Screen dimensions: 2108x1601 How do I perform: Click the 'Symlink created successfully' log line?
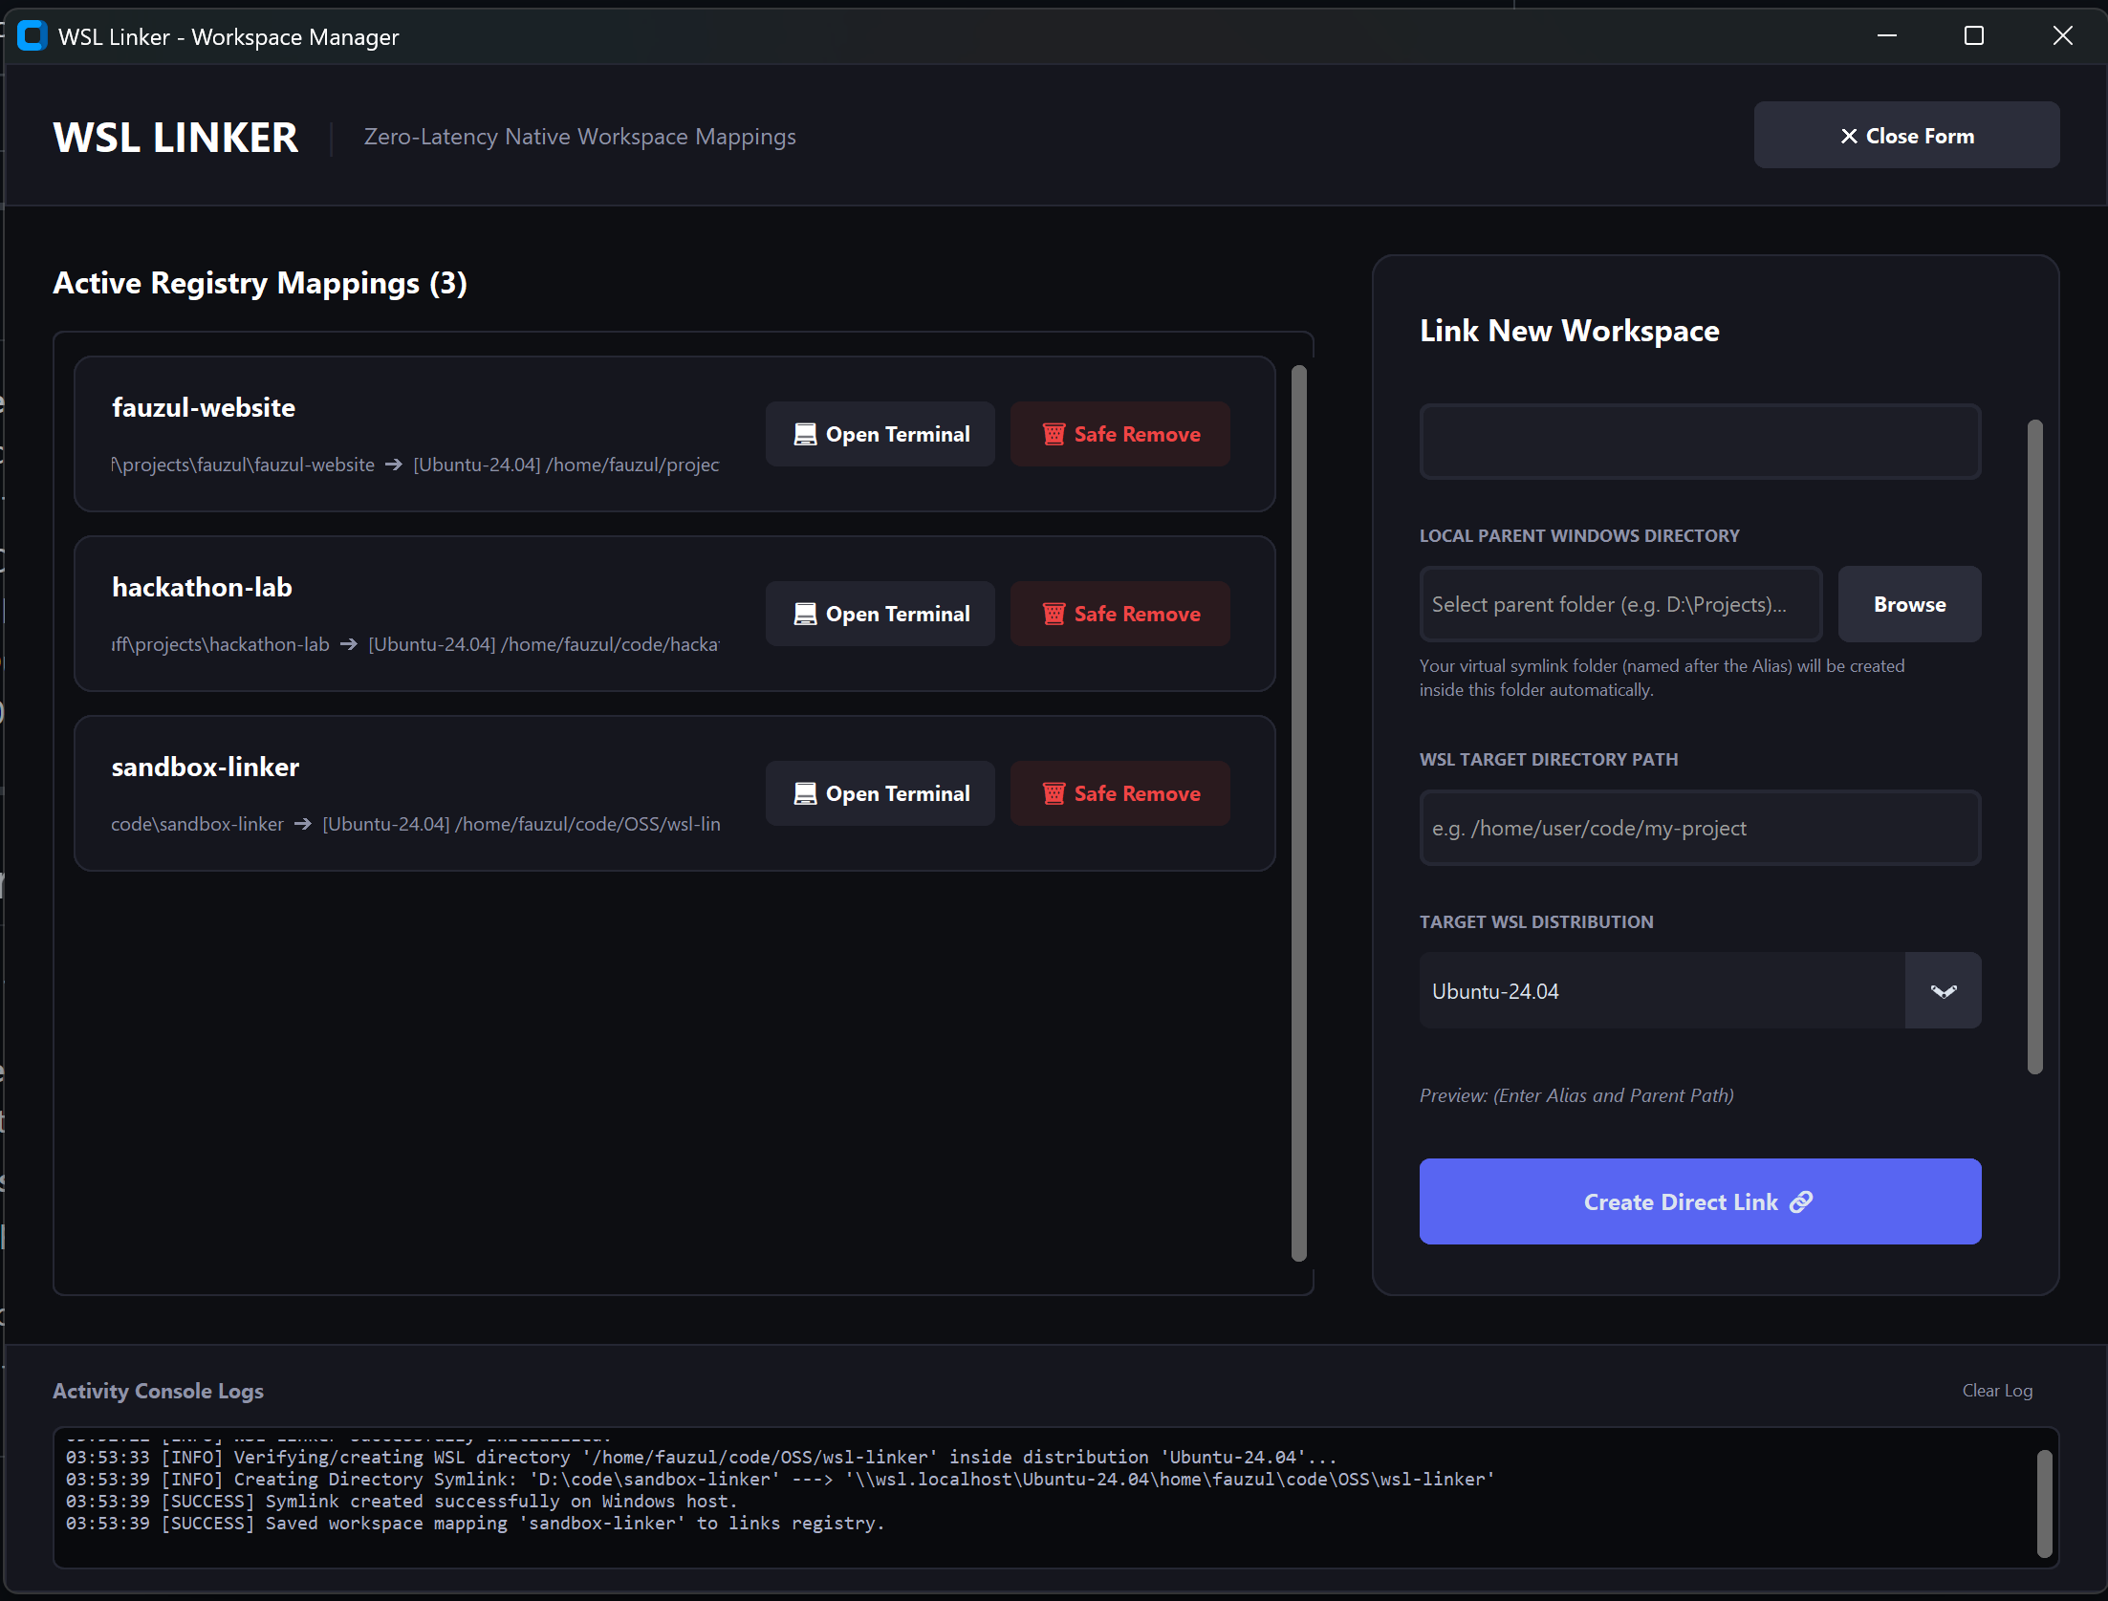coord(402,1501)
